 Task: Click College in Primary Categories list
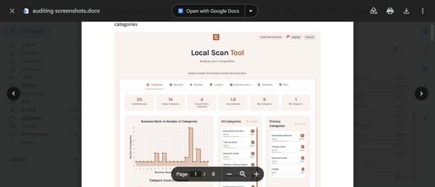pos(275,169)
